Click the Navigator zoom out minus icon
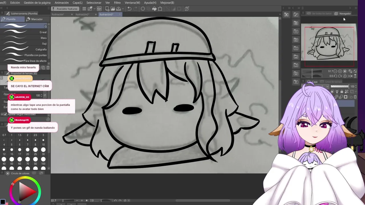The image size is (365, 205). coord(335,71)
